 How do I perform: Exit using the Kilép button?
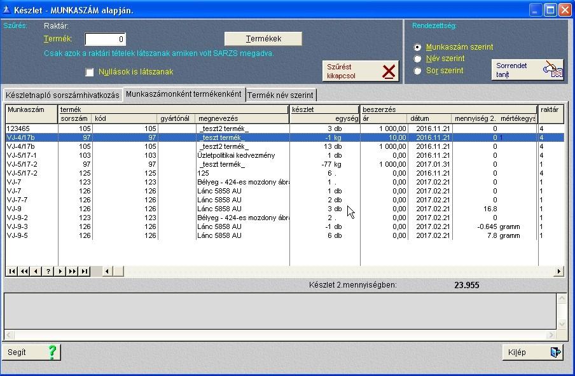533,352
